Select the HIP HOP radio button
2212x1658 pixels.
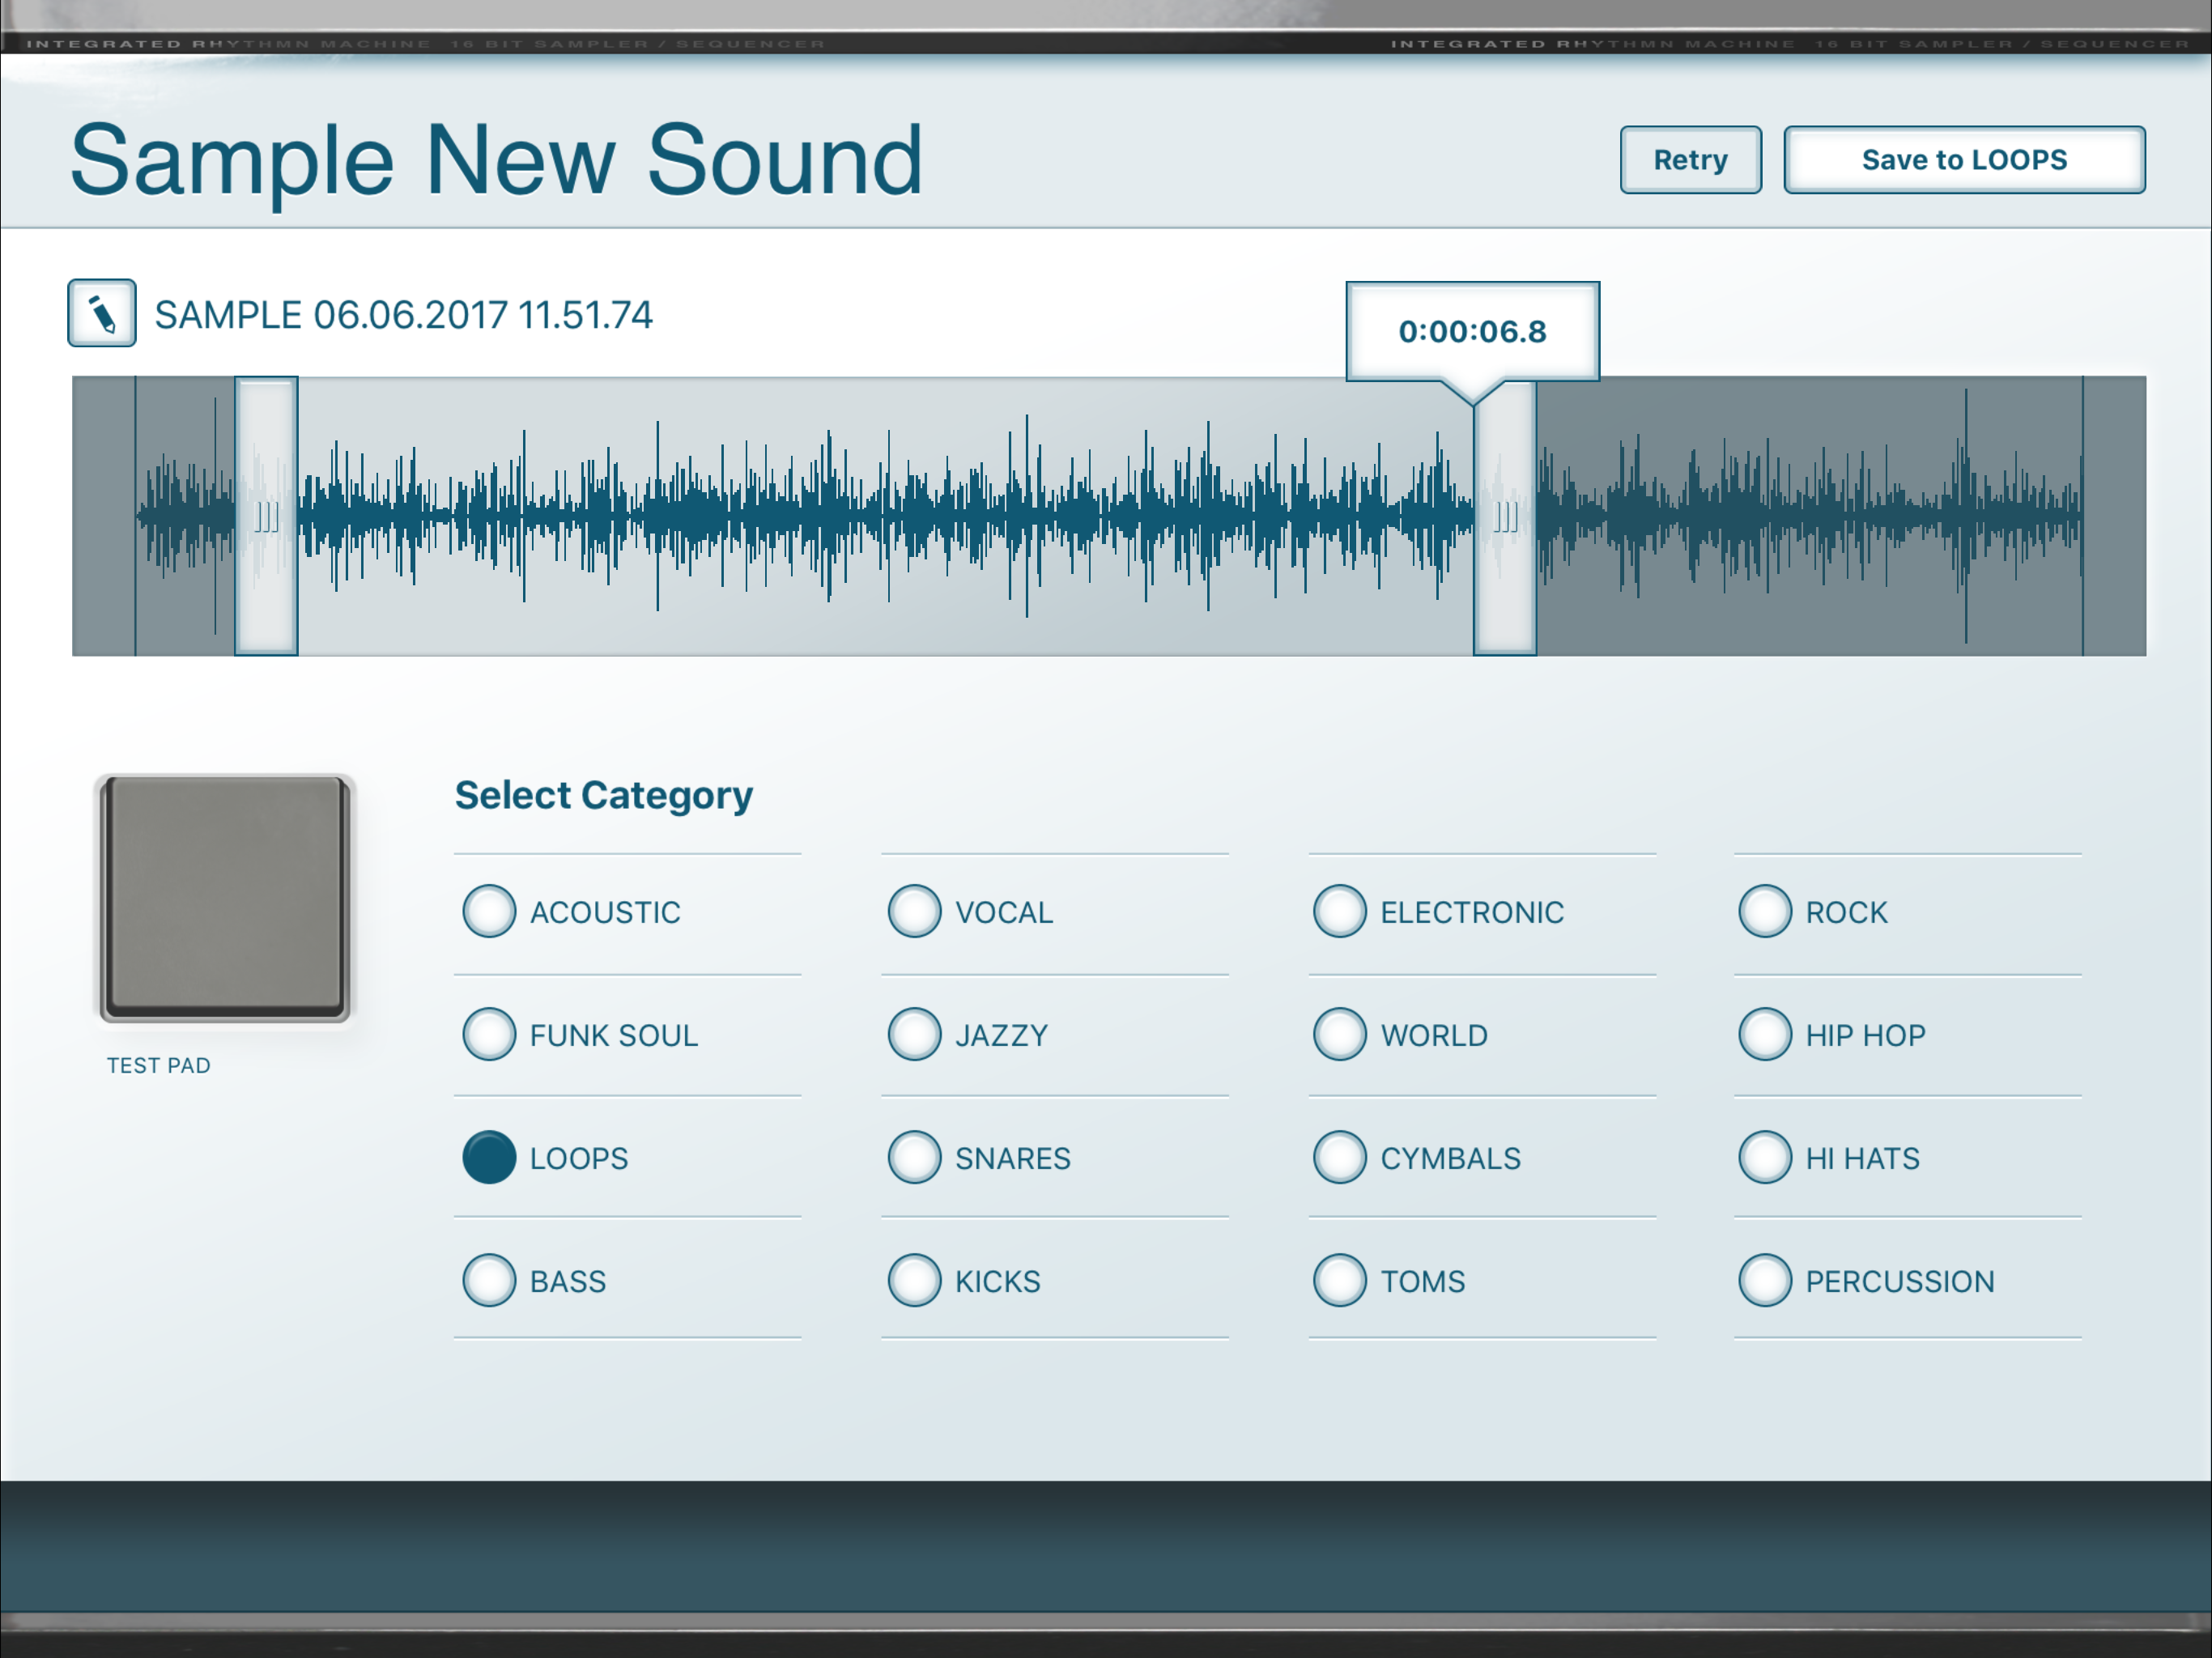(x=1764, y=1035)
